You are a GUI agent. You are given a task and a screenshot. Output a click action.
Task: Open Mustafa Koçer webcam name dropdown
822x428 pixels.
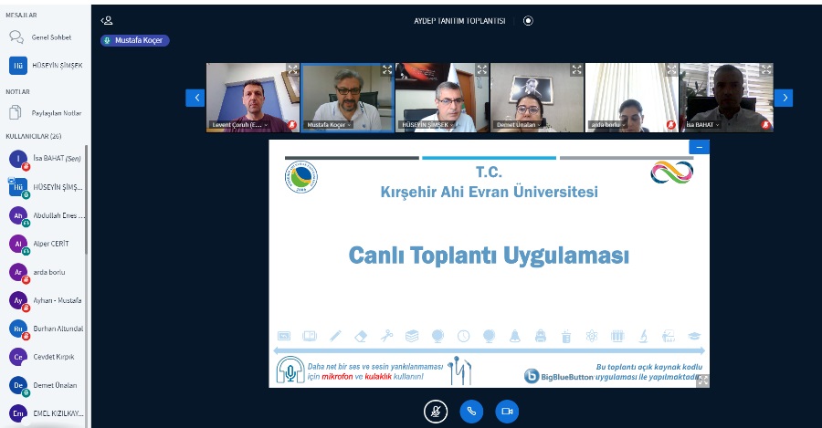coord(329,125)
